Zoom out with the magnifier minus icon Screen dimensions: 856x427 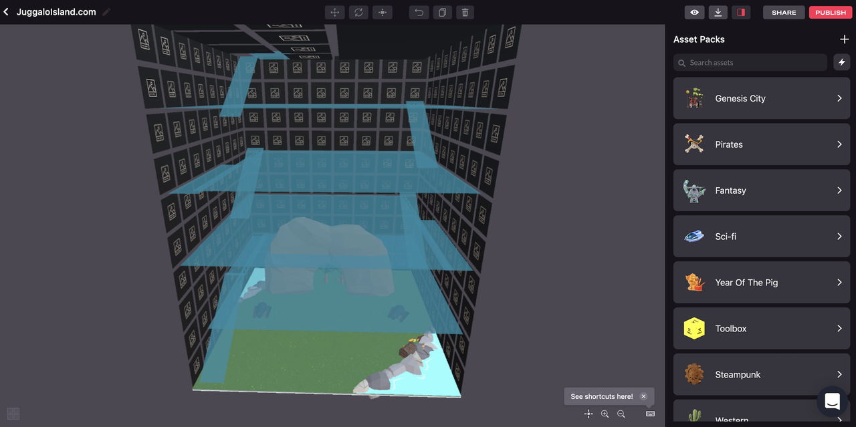pos(621,414)
